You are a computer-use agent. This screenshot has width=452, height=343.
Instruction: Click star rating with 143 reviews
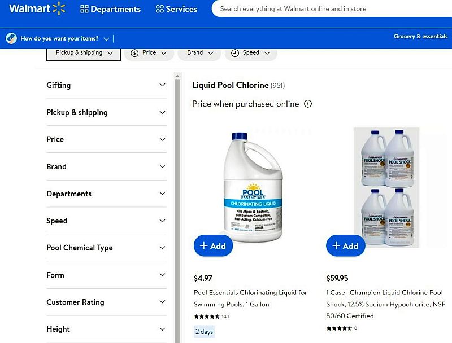click(x=211, y=316)
